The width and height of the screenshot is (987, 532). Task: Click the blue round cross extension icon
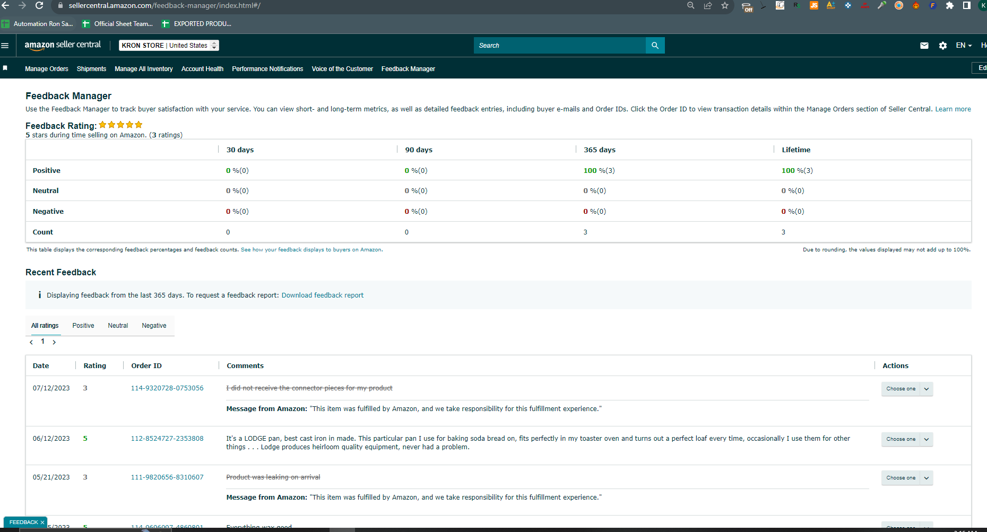pos(848,5)
